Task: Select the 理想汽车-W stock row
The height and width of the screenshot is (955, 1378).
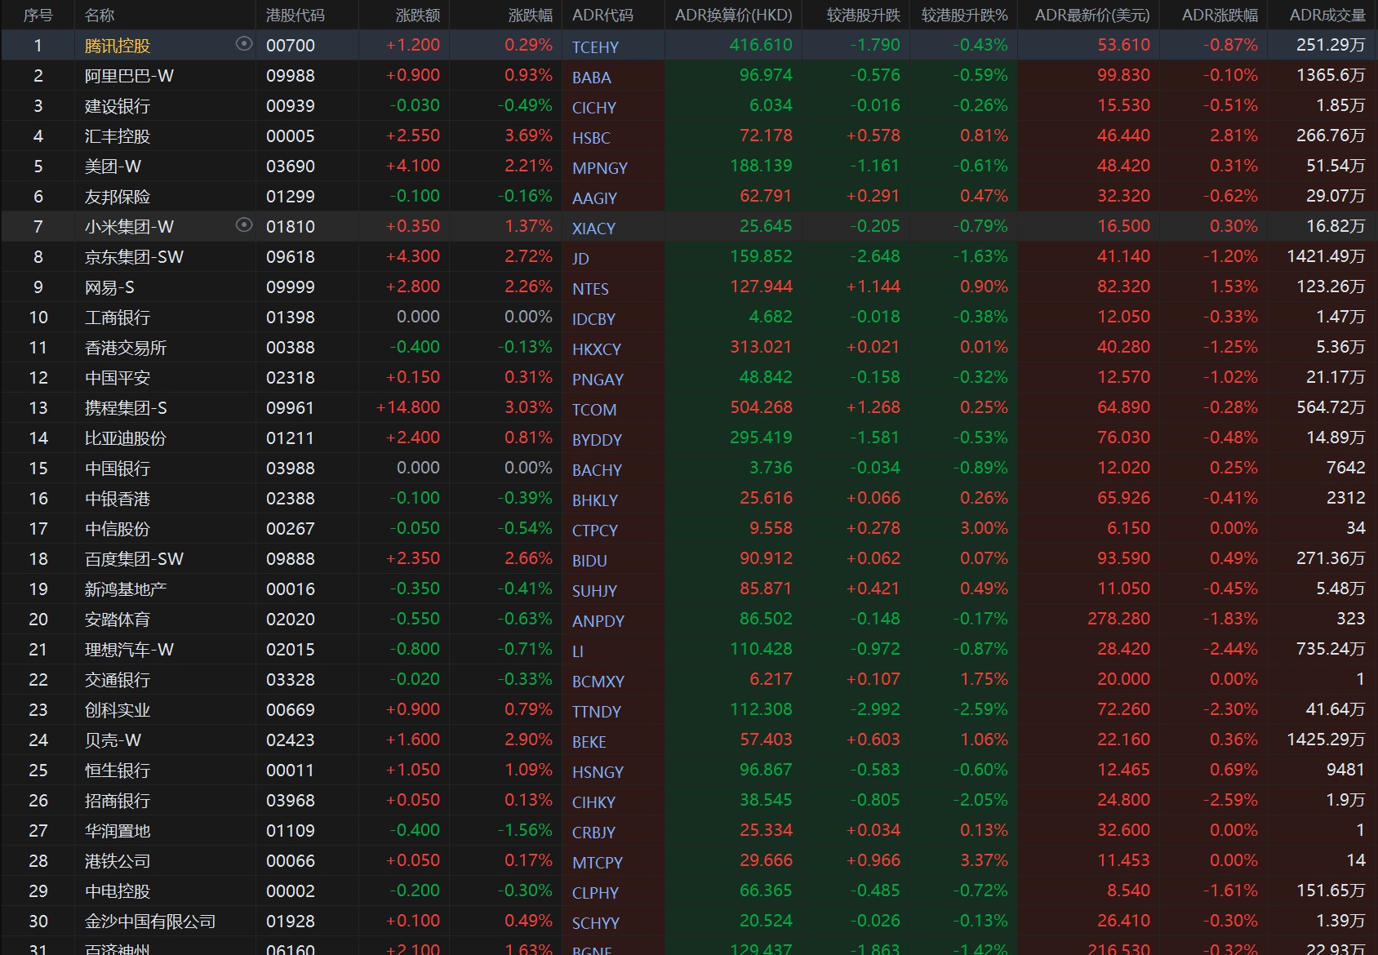Action: 129,650
